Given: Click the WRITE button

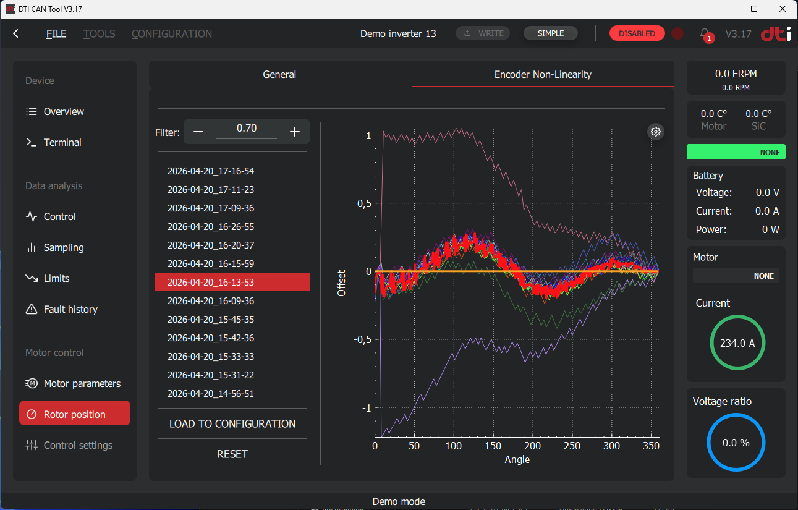Looking at the screenshot, I should [x=483, y=33].
